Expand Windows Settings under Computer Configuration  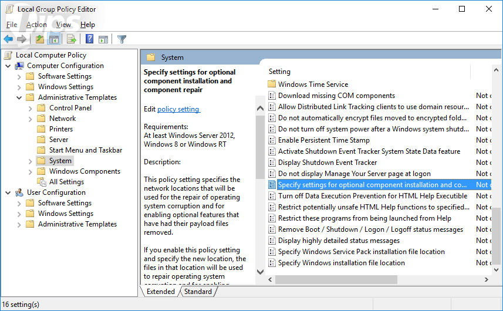[19, 87]
